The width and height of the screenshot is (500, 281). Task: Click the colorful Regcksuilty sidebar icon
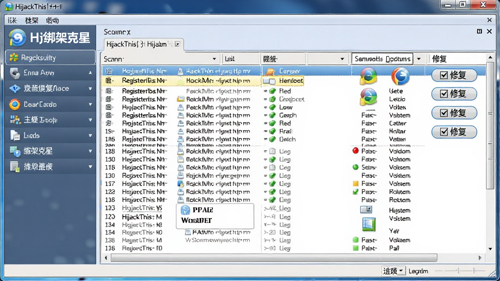(x=14, y=58)
